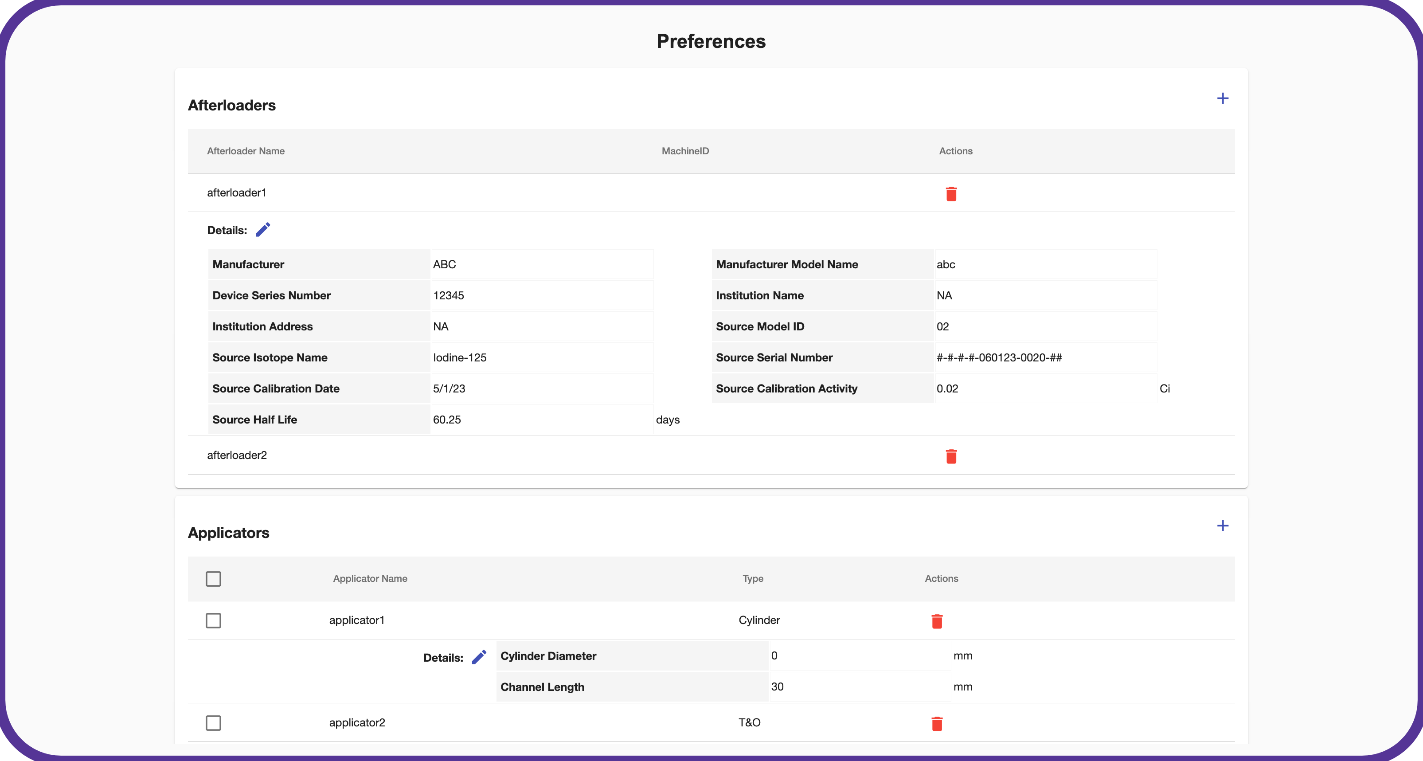Expand the applicator2 row details
Screen dimensions: 1423x761
[x=357, y=723]
